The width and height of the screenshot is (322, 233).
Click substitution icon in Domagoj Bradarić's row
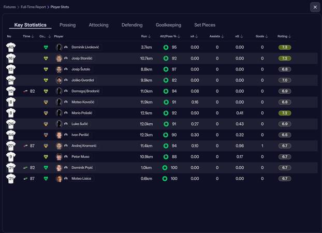[25, 91]
